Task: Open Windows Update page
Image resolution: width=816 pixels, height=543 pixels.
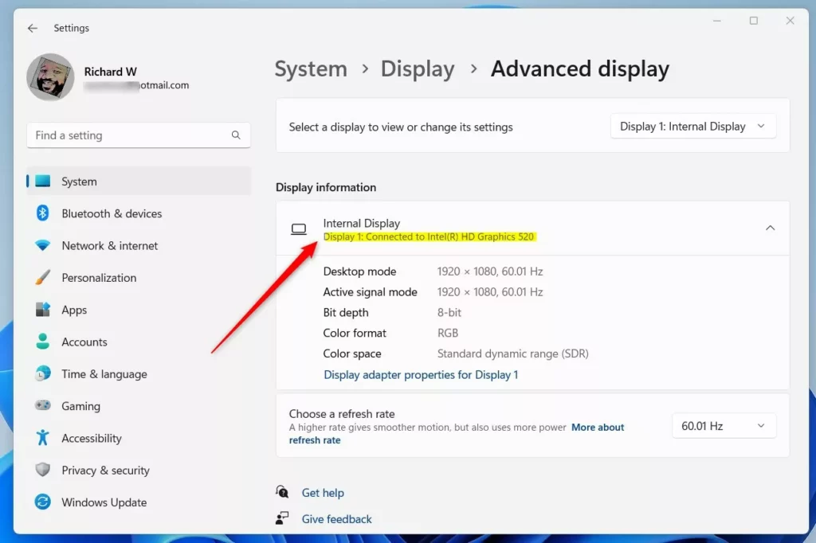Action: tap(139, 502)
